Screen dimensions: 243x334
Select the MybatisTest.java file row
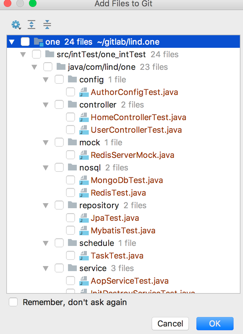[123, 231]
